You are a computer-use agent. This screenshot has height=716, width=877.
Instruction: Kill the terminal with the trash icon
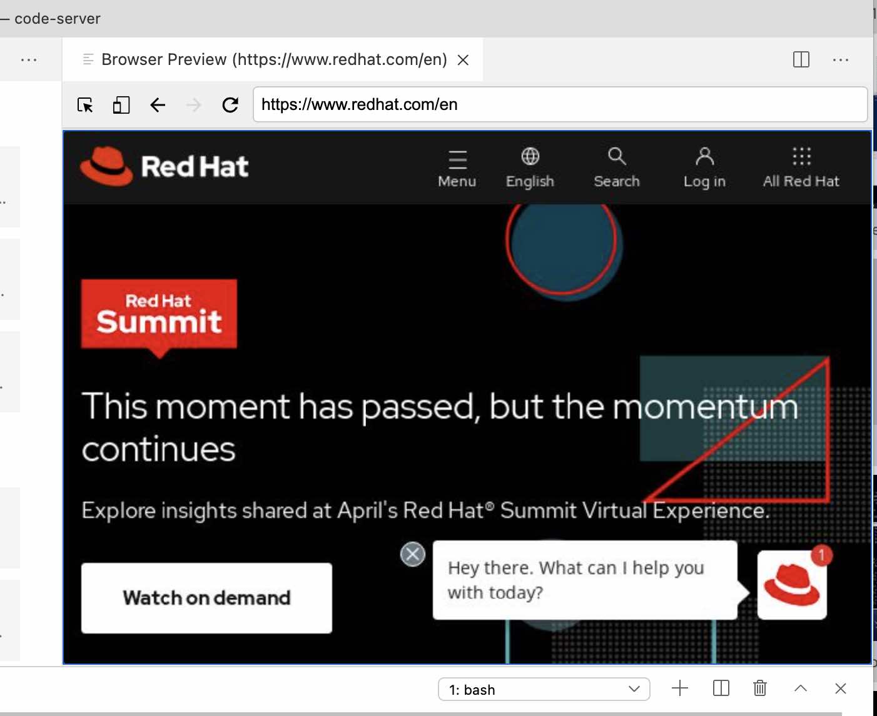[759, 688]
